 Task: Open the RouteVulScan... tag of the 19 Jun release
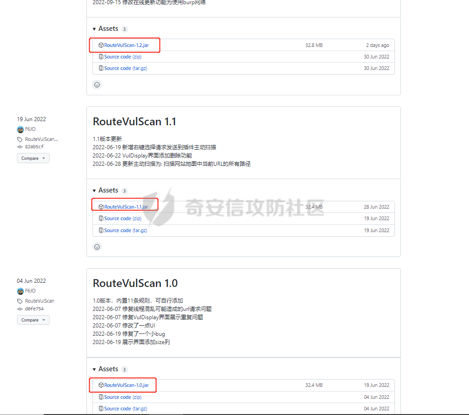[41, 140]
